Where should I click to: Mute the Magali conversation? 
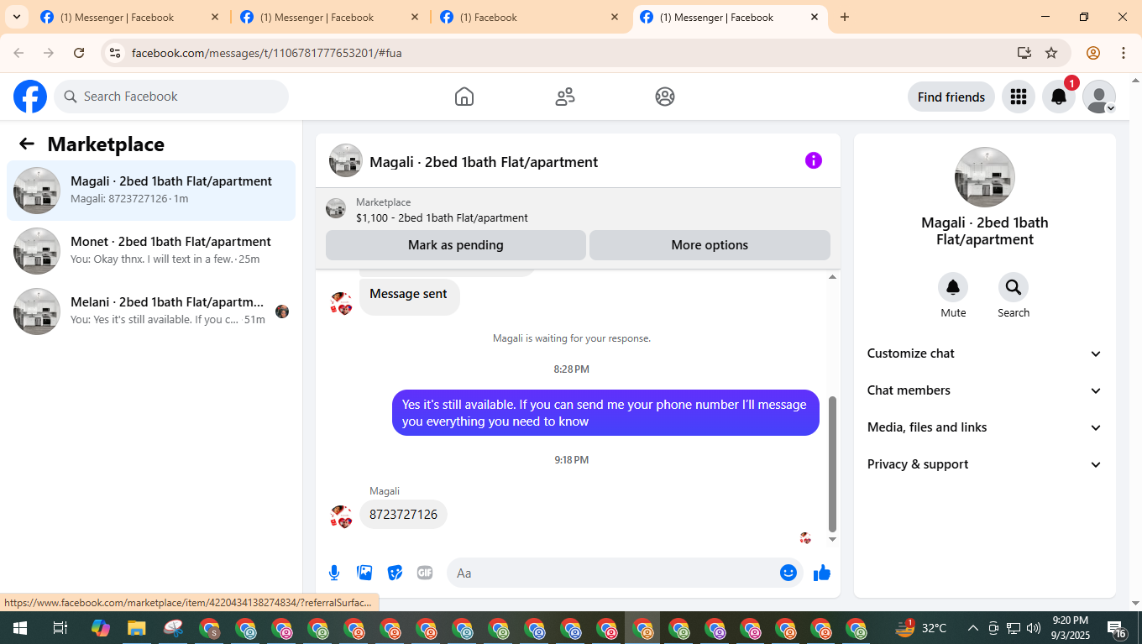(x=953, y=287)
